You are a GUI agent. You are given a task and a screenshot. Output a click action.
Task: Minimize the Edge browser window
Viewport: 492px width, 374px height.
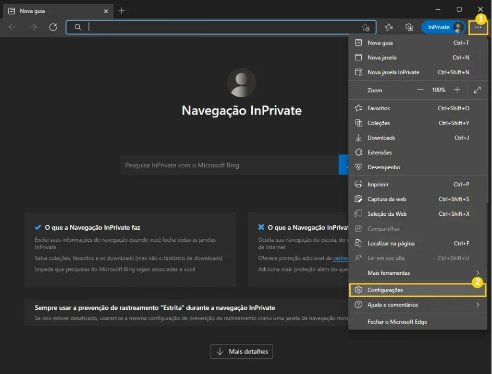click(x=438, y=10)
